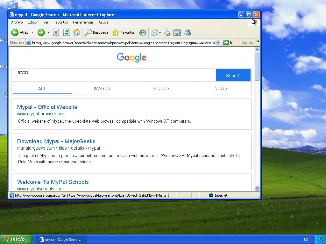
Task: Open the Download Mypal - MajorGeeks link
Action: [56, 141]
